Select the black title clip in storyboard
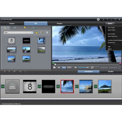122x122 pixels. pyautogui.click(x=48, y=87)
